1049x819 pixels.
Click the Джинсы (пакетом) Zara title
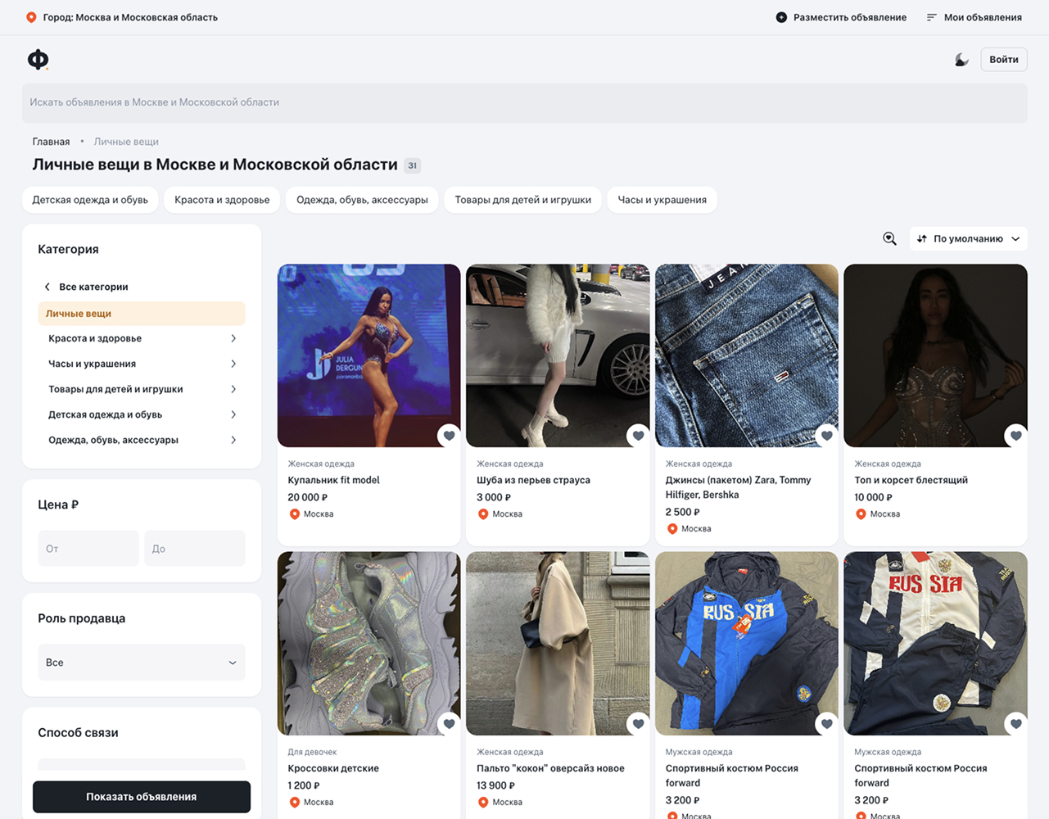(x=738, y=487)
